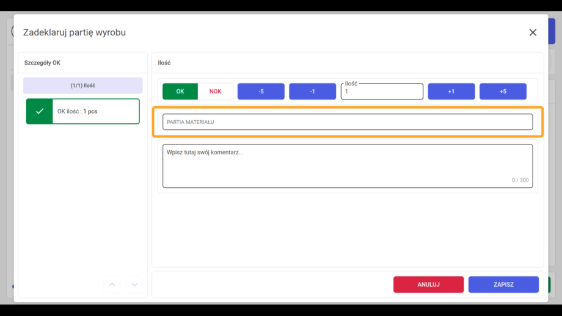Select the OK ilość 1 pcs item
The width and height of the screenshot is (562, 316).
point(83,111)
